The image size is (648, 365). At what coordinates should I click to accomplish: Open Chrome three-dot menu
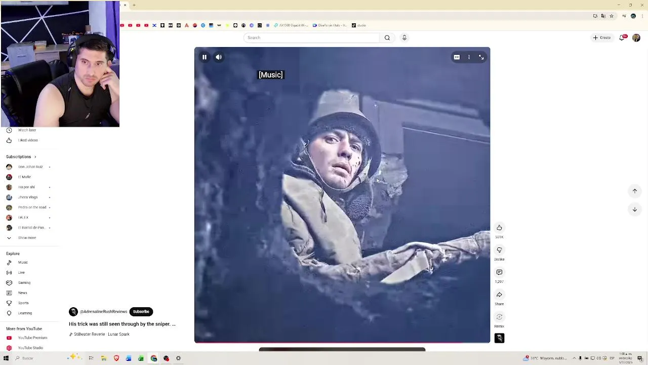pos(642,16)
